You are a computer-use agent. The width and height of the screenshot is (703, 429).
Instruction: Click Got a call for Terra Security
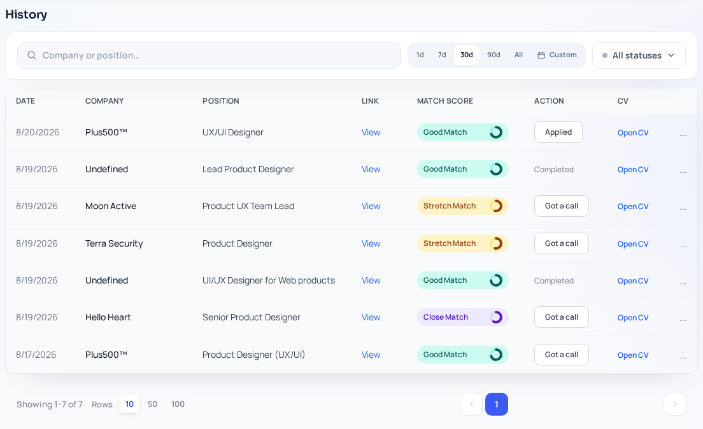click(x=562, y=243)
